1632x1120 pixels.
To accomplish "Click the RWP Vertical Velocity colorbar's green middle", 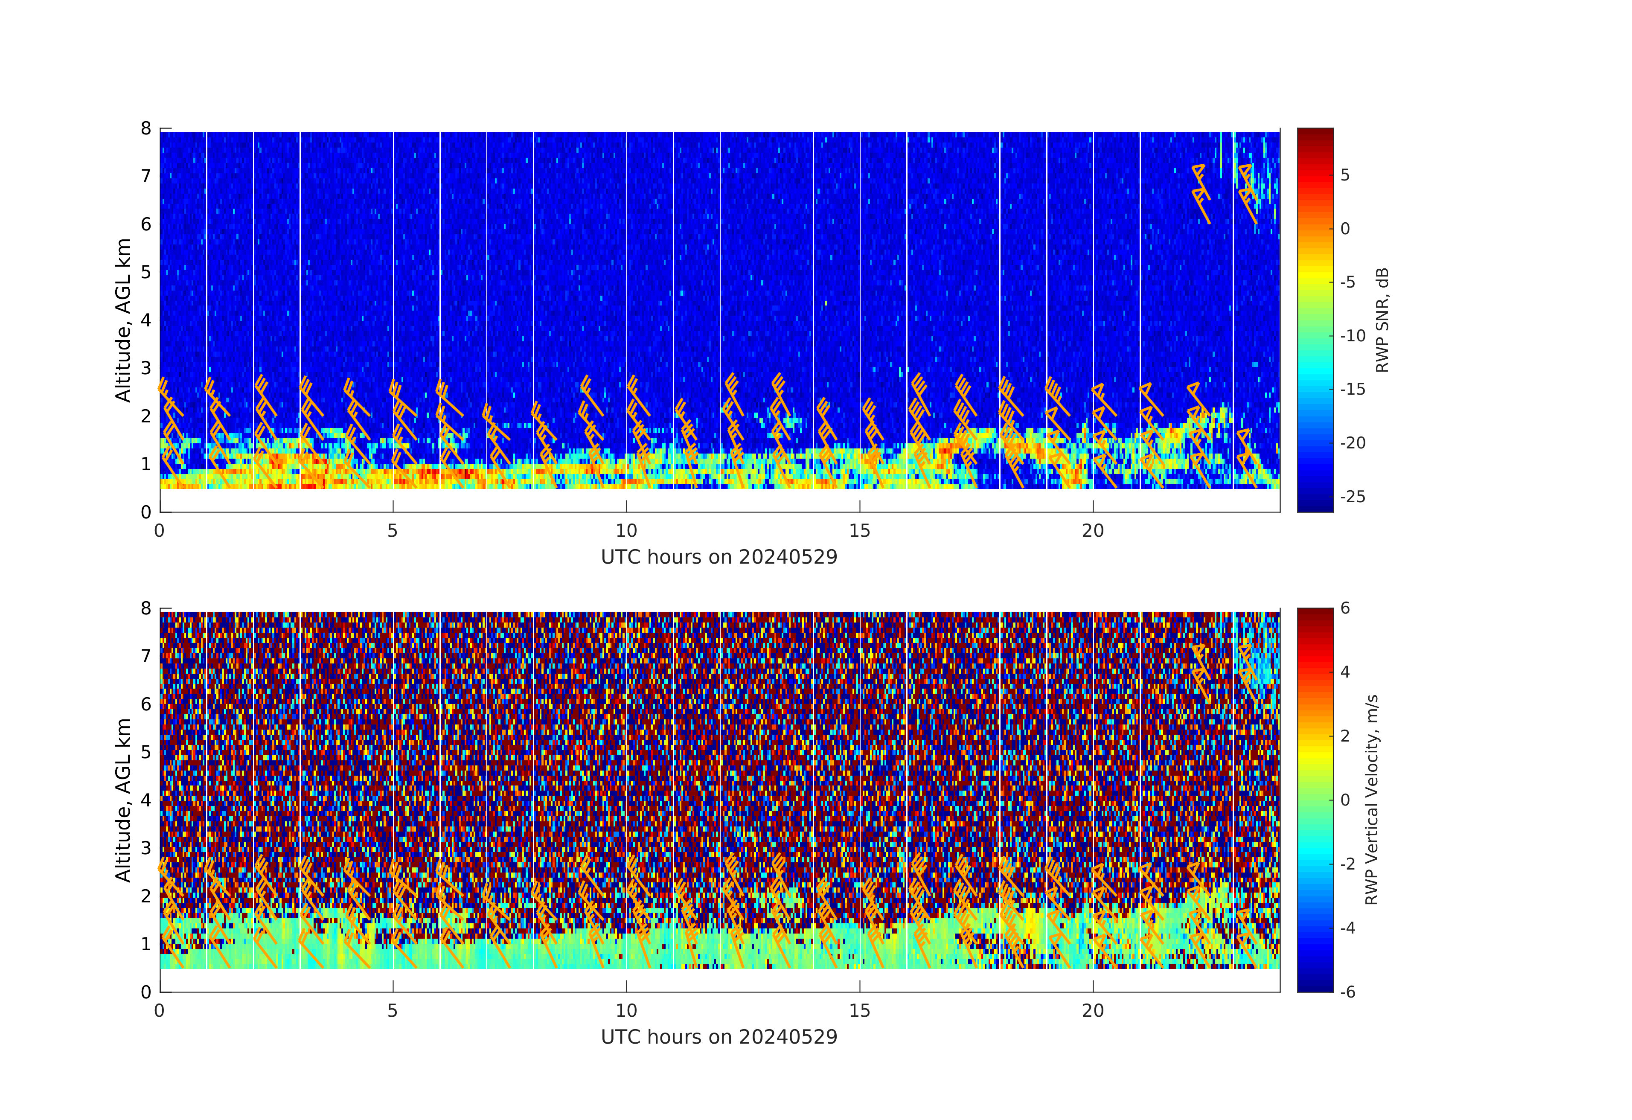I will point(1315,800).
